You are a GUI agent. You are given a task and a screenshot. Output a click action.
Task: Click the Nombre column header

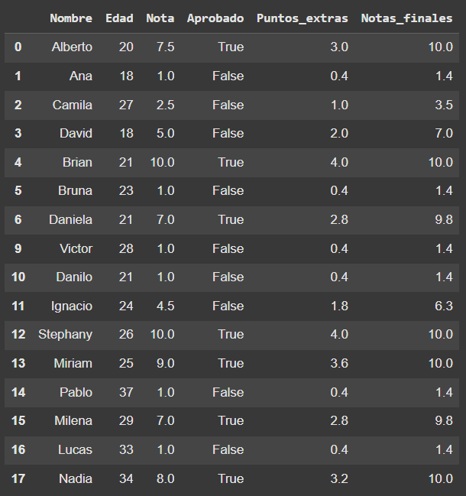71,18
